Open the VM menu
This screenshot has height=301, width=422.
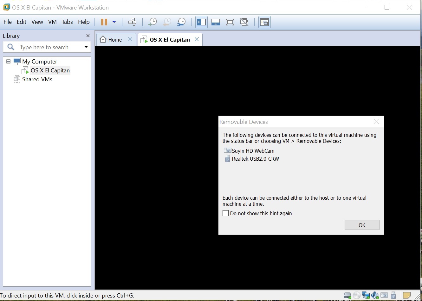(52, 22)
